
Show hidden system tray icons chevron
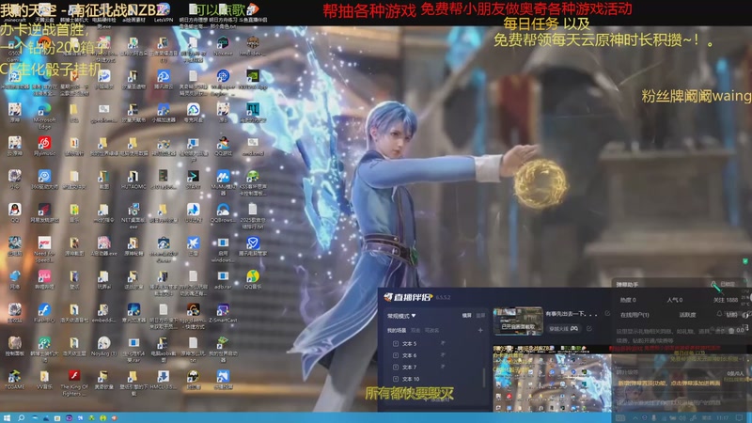(x=635, y=418)
